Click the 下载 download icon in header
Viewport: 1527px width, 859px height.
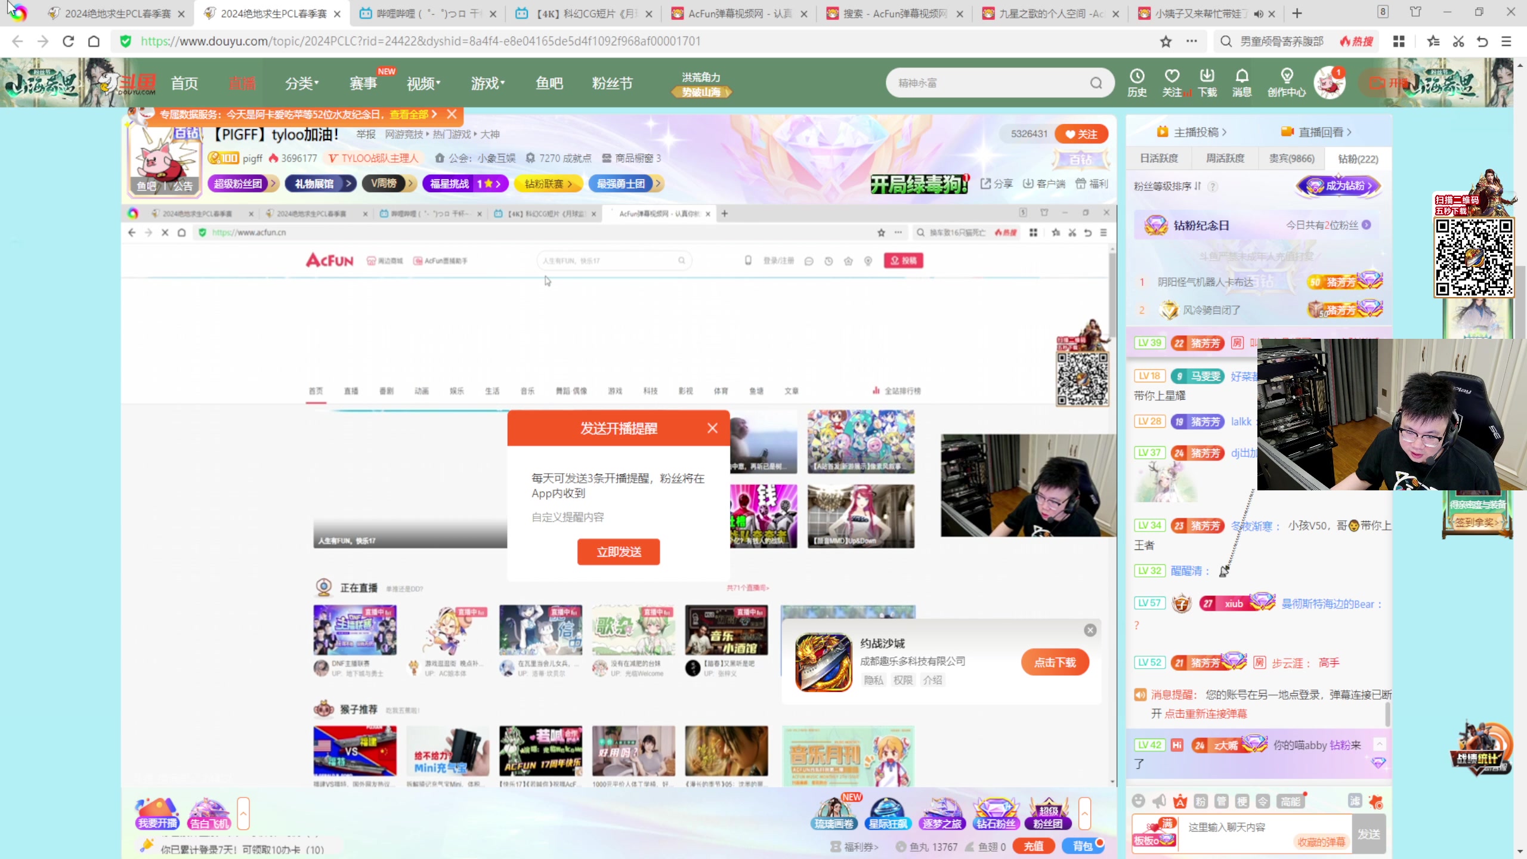(x=1207, y=76)
